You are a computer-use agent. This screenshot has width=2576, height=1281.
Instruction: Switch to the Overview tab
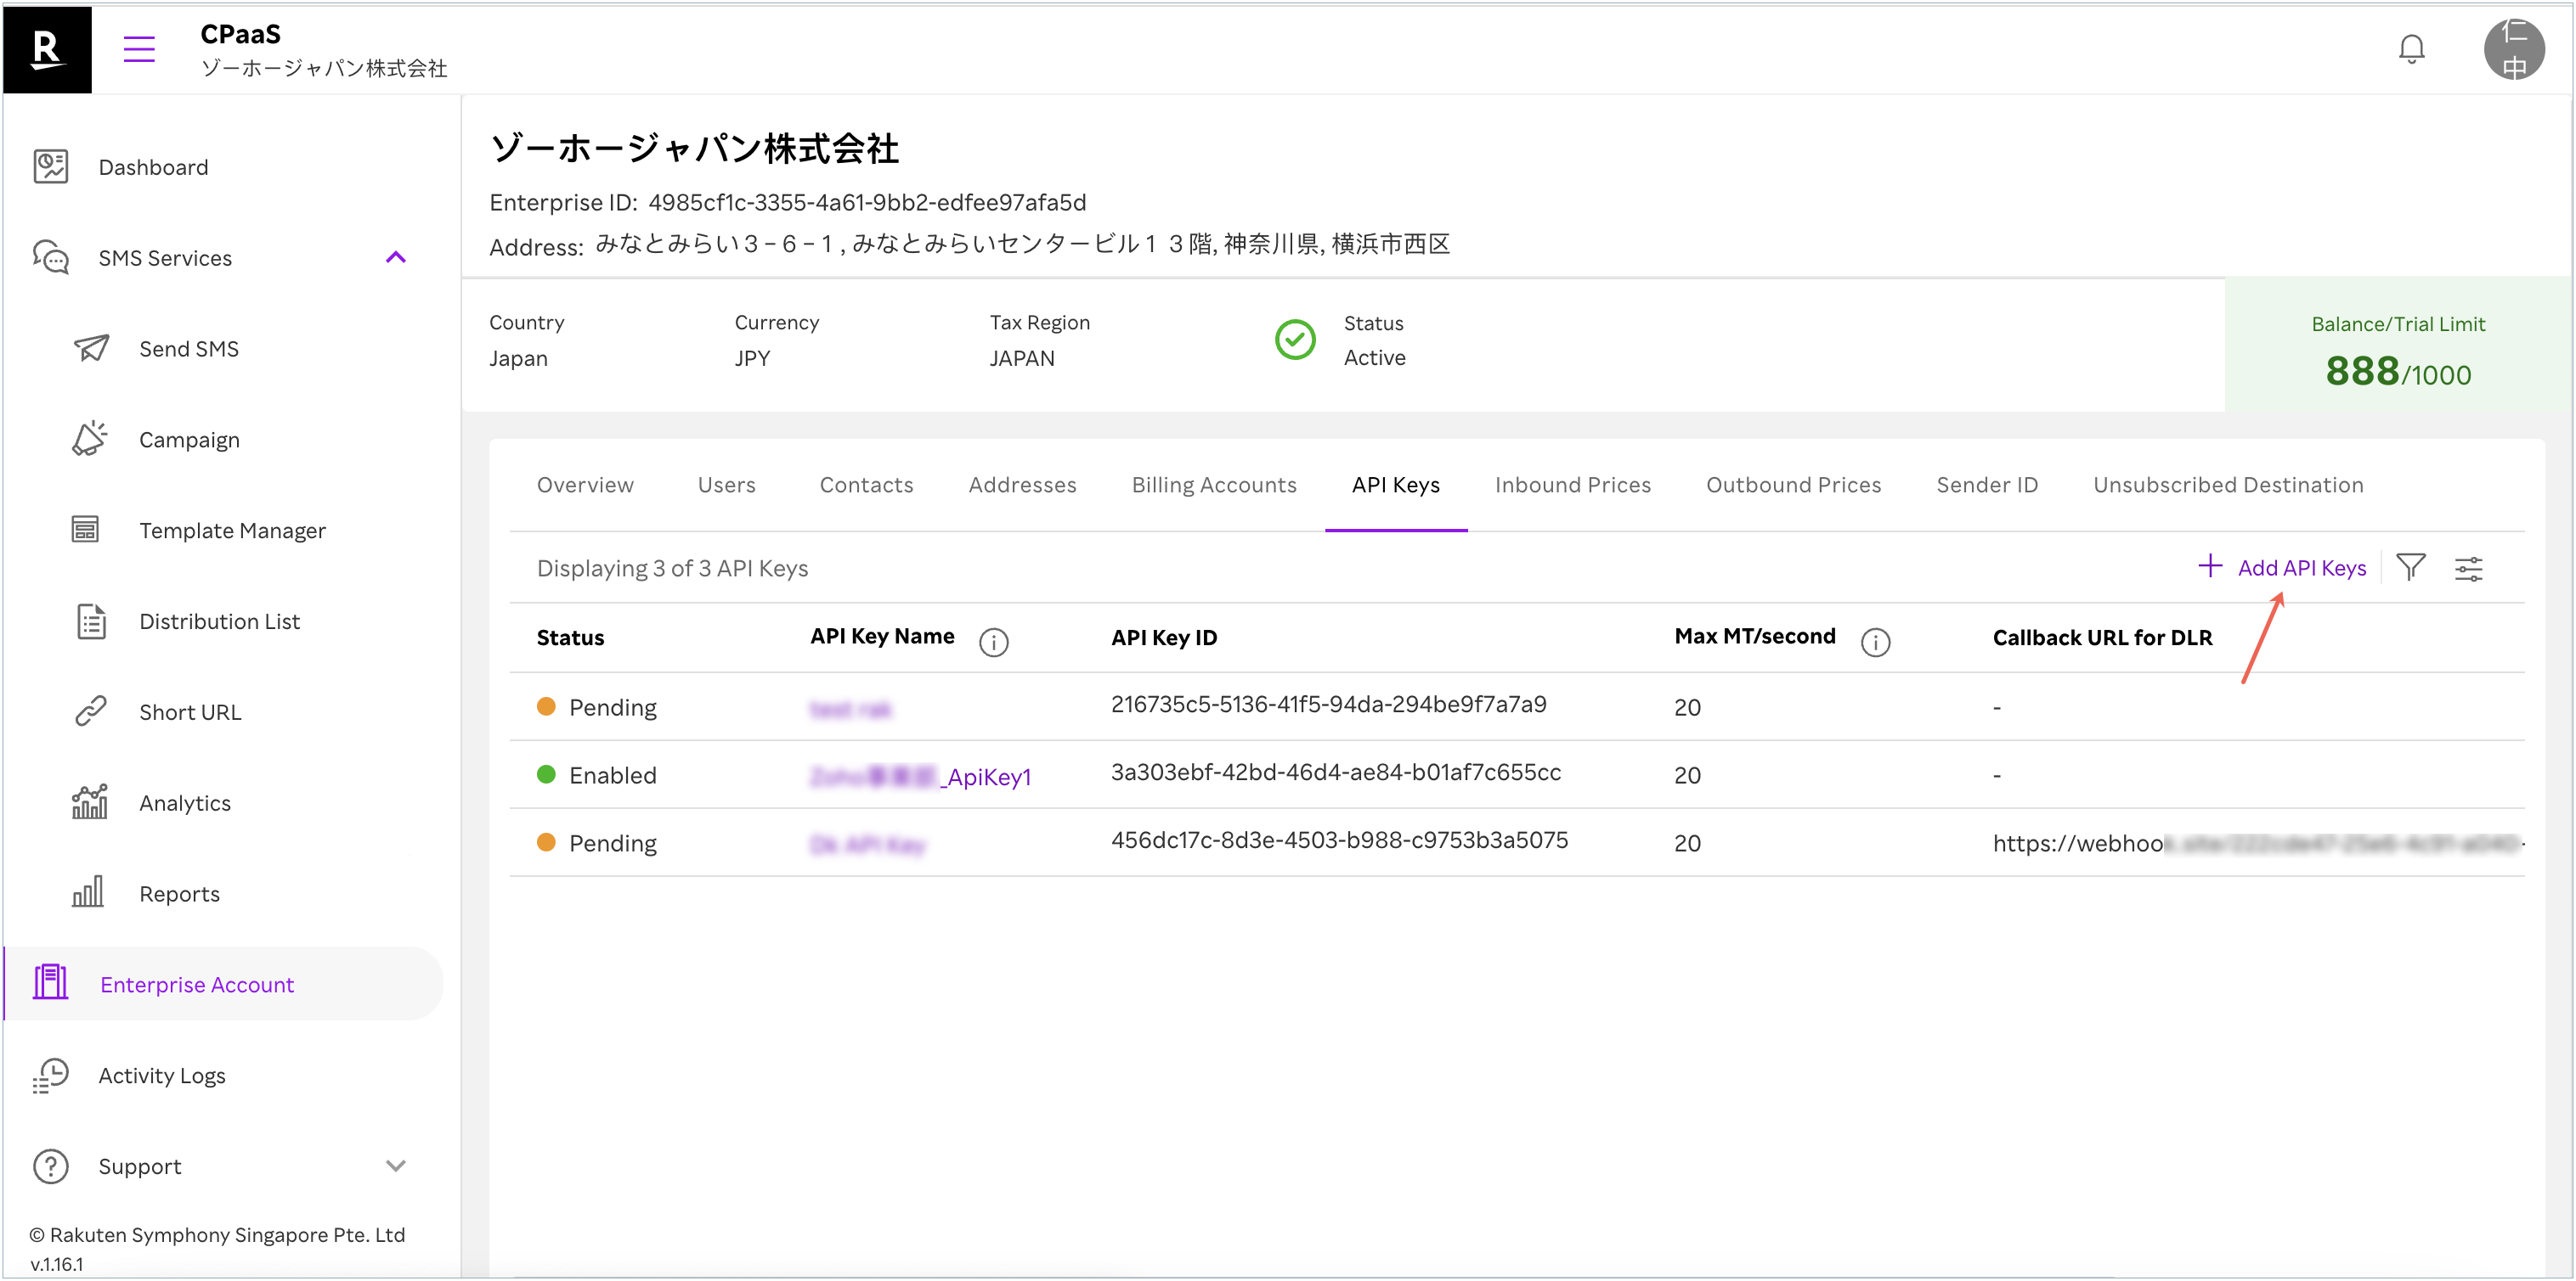[x=585, y=485]
